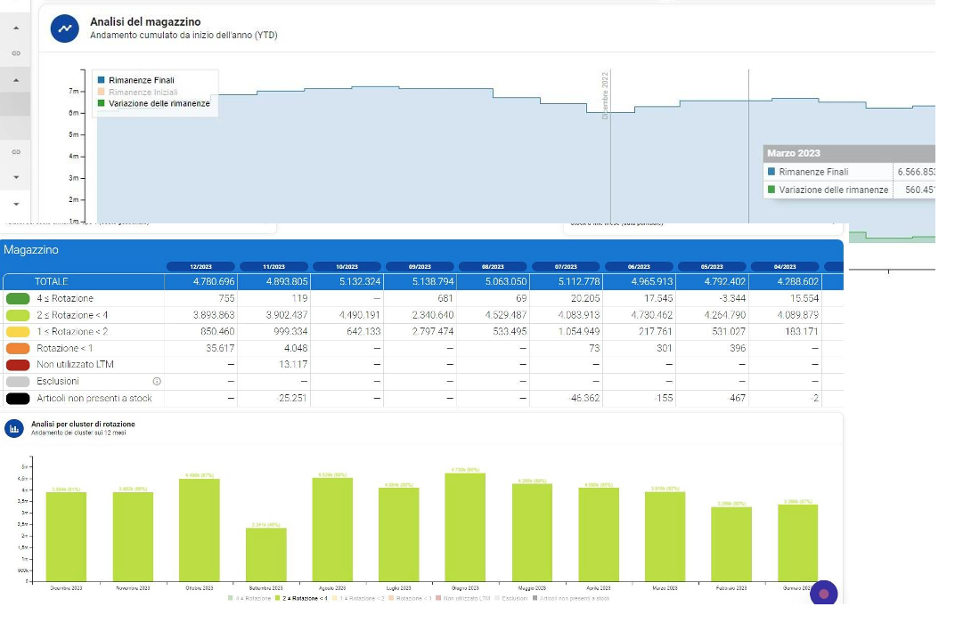Click the lower link icon in the left sidebar
955x623 pixels.
(x=16, y=152)
